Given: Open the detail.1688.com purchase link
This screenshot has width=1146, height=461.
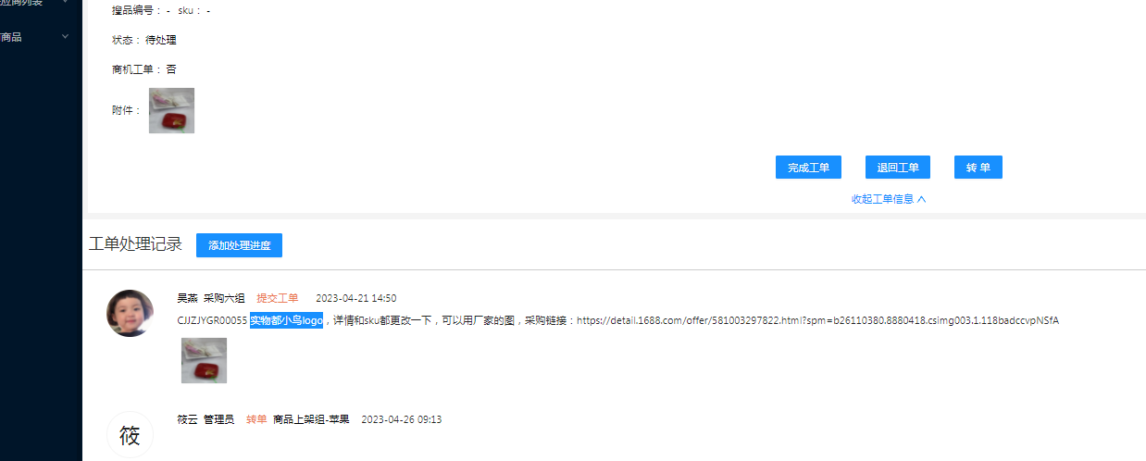Looking at the screenshot, I should click(x=817, y=320).
